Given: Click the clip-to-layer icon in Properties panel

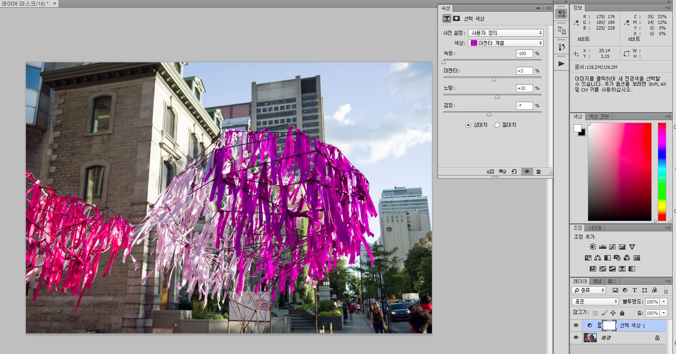Looking at the screenshot, I should tap(490, 172).
